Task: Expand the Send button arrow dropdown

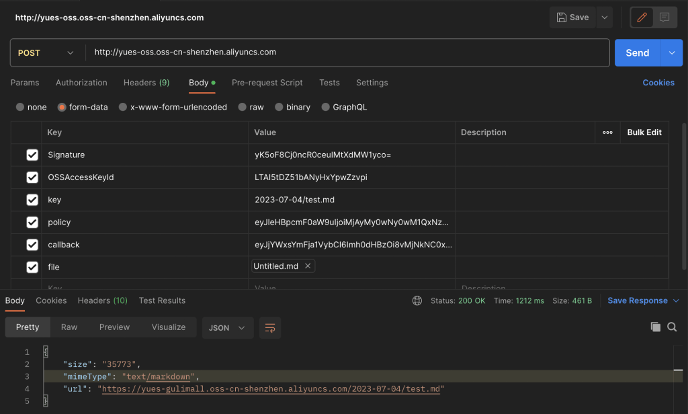Action: pos(672,52)
